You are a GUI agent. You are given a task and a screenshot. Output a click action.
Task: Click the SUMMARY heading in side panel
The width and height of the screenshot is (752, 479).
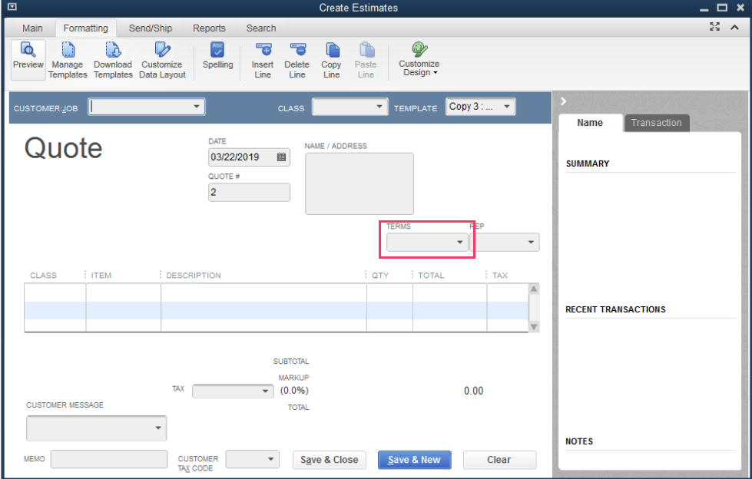[588, 164]
